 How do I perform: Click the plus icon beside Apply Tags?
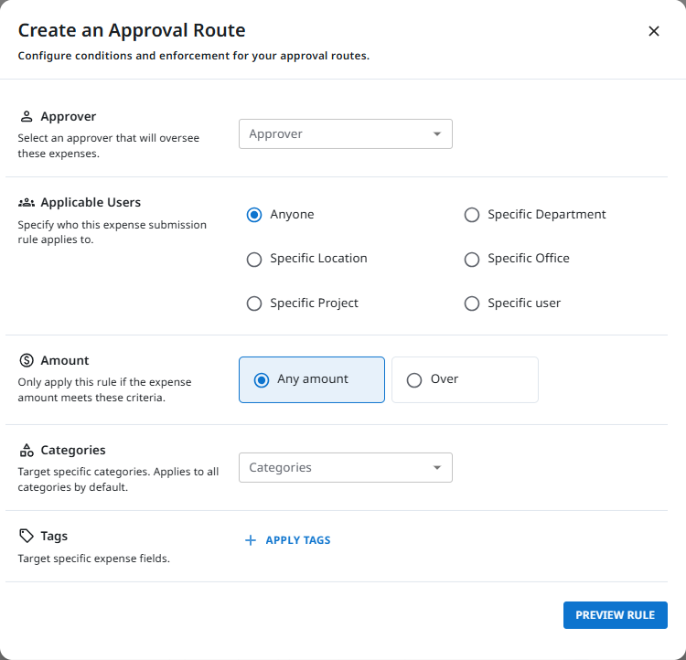tap(251, 540)
